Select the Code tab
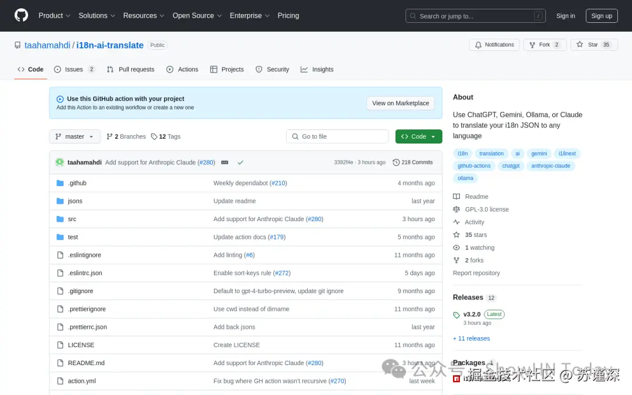Screen dimensions: 632x395 tap(30, 69)
